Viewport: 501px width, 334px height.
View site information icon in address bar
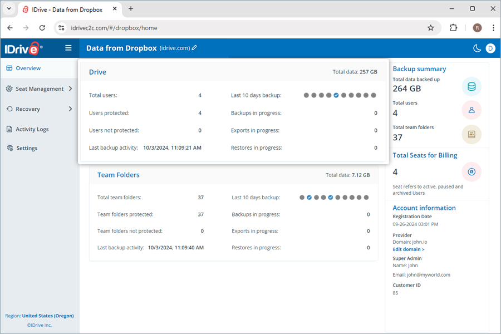coord(61,28)
